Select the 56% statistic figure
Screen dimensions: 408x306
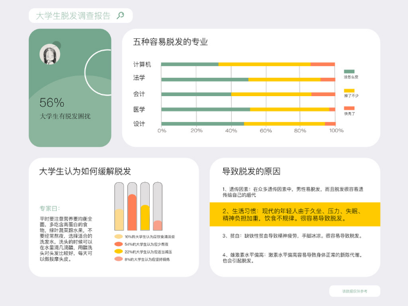(x=52, y=103)
